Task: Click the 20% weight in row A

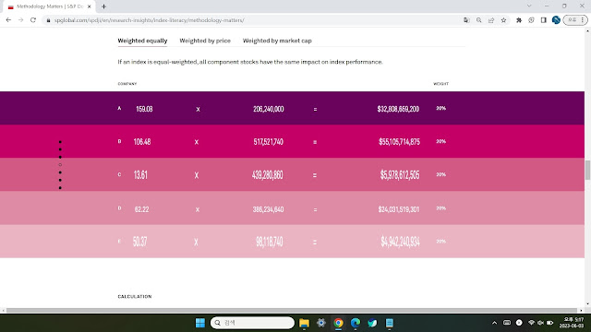Action: [x=441, y=108]
